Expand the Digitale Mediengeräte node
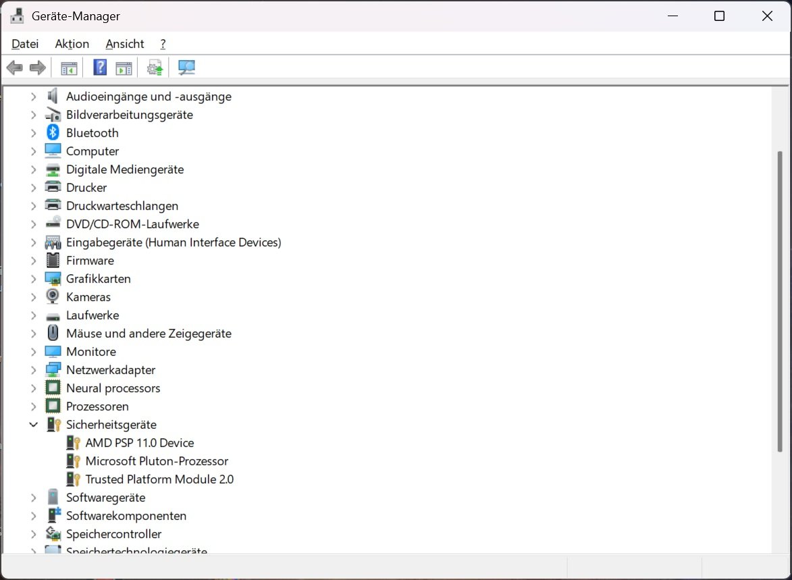 (33, 169)
